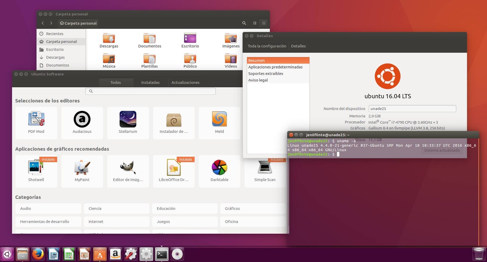The height and width of the screenshot is (262, 487).
Task: Open Descargas folder in file manager
Action: pyautogui.click(x=109, y=40)
